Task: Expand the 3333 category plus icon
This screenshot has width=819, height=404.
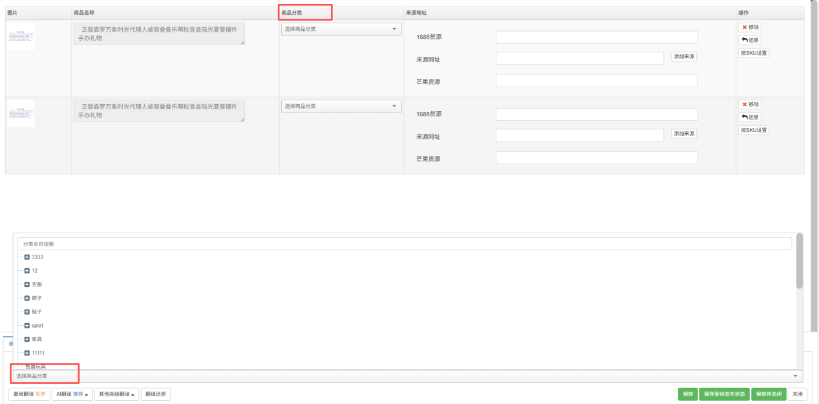Action: click(x=27, y=257)
